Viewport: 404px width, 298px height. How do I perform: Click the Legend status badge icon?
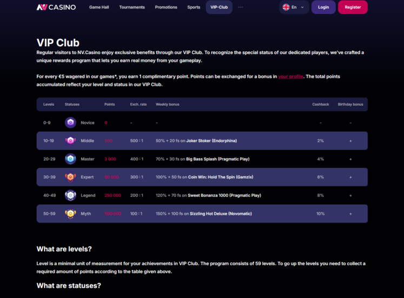[x=70, y=195]
